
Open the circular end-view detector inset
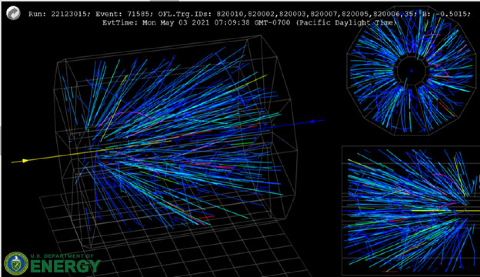411,70
